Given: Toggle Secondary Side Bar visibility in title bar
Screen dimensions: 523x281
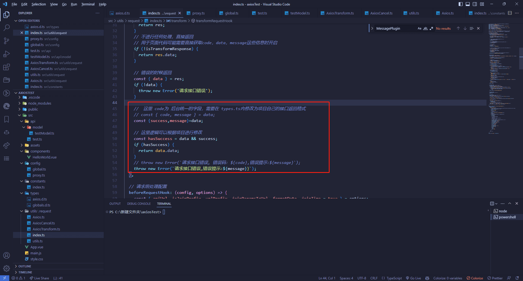Looking at the screenshot, I should click(475, 4).
